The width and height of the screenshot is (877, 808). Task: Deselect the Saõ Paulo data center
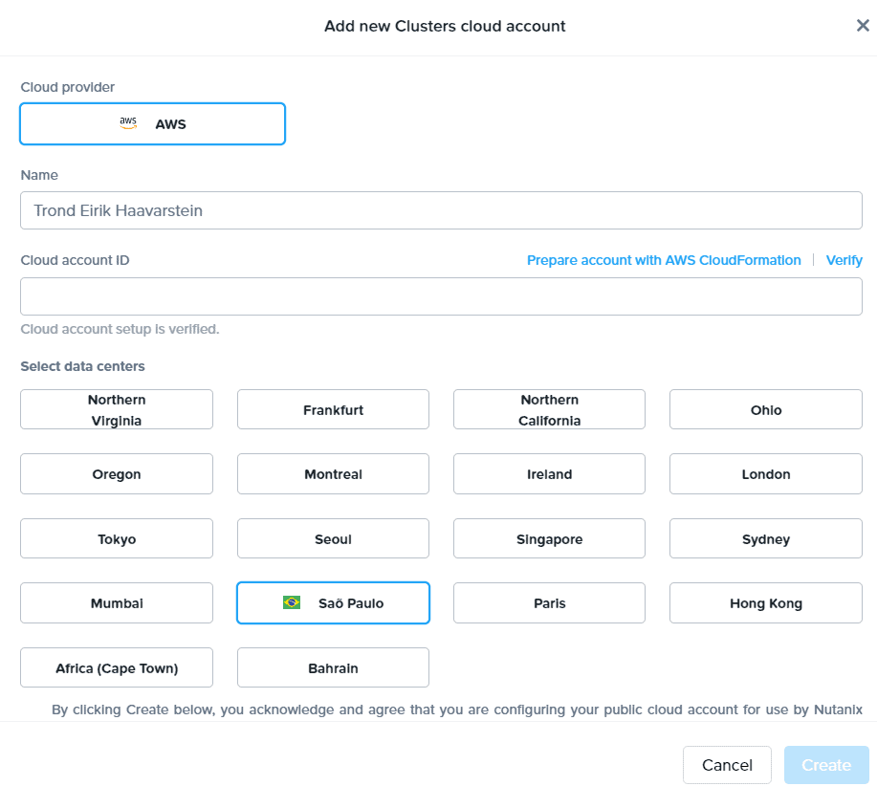333,602
